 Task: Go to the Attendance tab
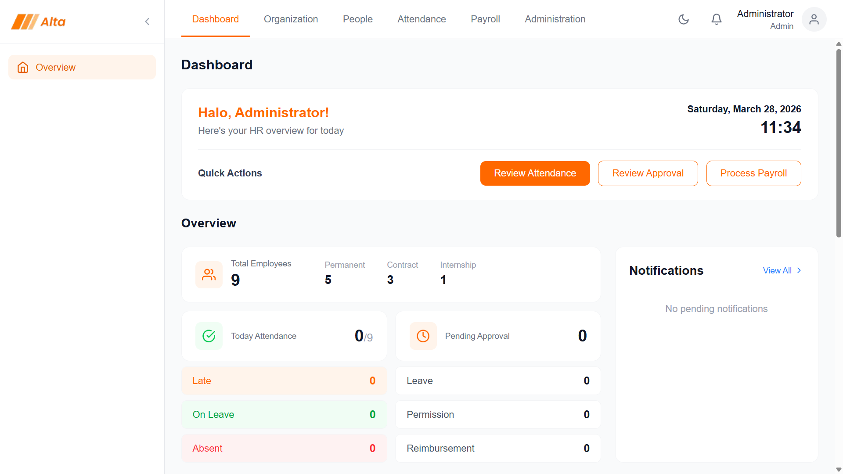pyautogui.click(x=421, y=19)
